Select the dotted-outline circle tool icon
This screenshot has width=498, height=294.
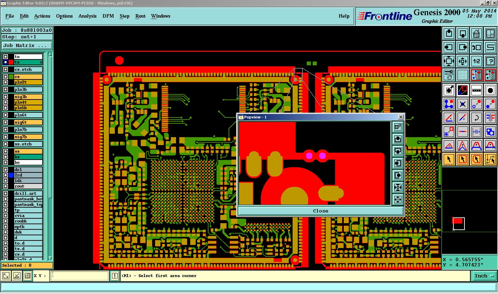[490, 90]
